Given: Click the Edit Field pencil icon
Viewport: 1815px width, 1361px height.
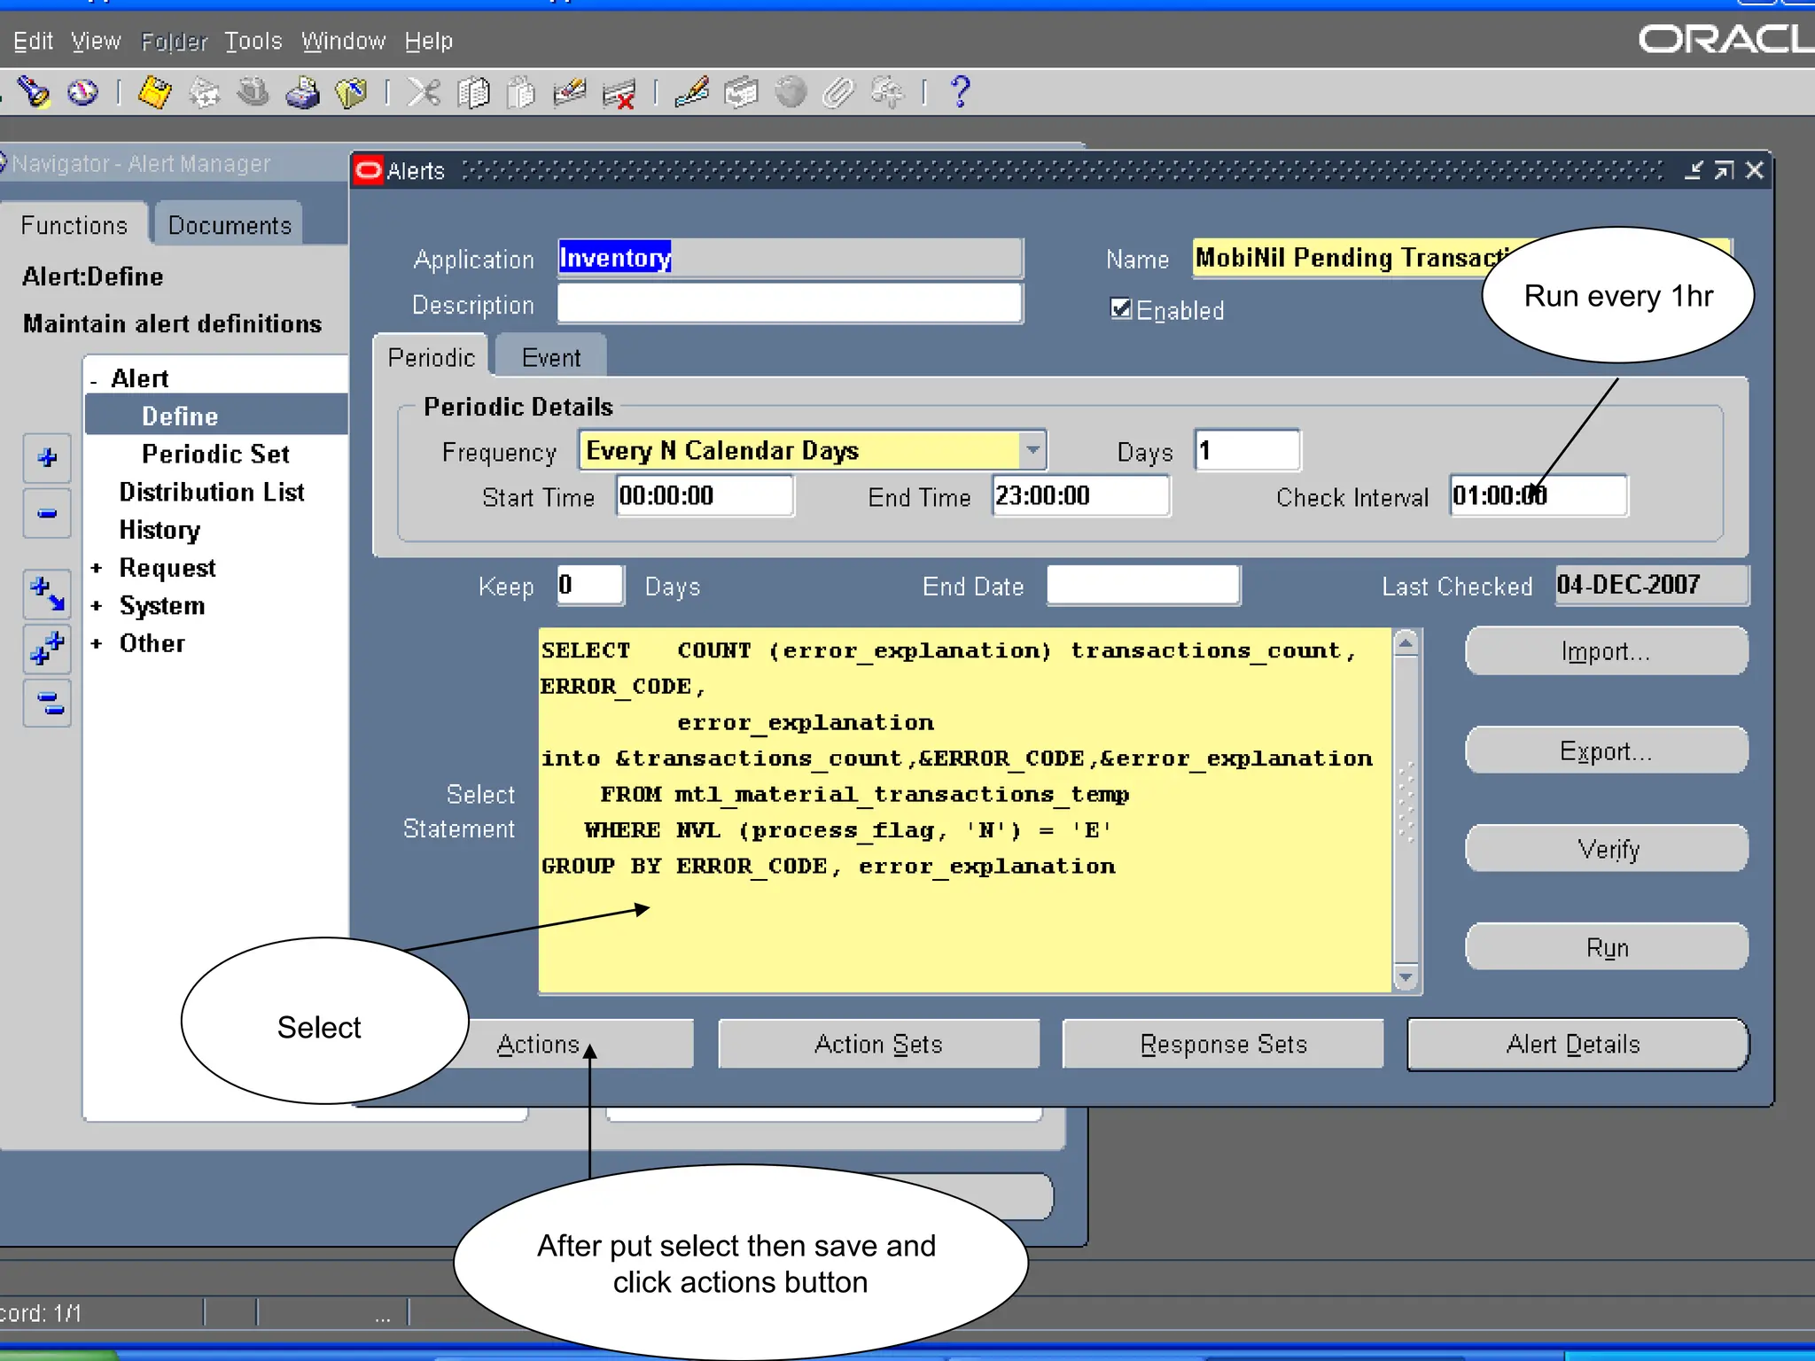Looking at the screenshot, I should [691, 92].
